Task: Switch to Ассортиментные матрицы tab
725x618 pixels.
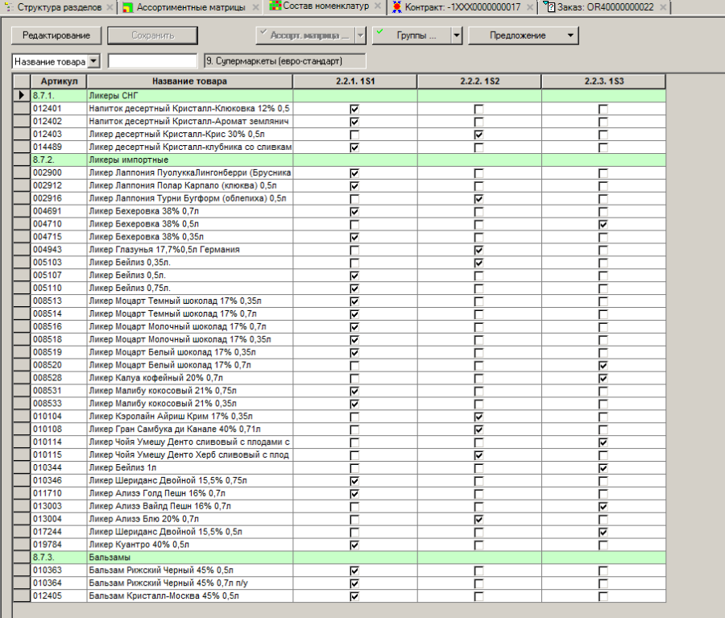Action: click(191, 7)
